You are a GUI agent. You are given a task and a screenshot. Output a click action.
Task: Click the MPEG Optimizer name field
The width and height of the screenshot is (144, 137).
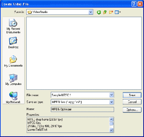coord(82,110)
